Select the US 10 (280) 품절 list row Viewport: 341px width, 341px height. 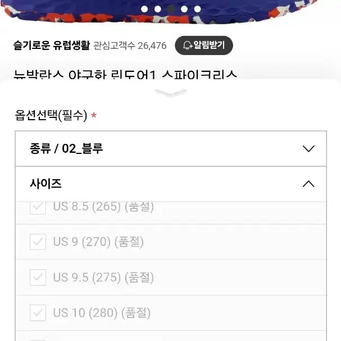point(171,313)
